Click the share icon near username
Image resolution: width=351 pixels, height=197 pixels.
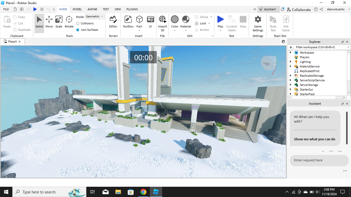[321, 9]
